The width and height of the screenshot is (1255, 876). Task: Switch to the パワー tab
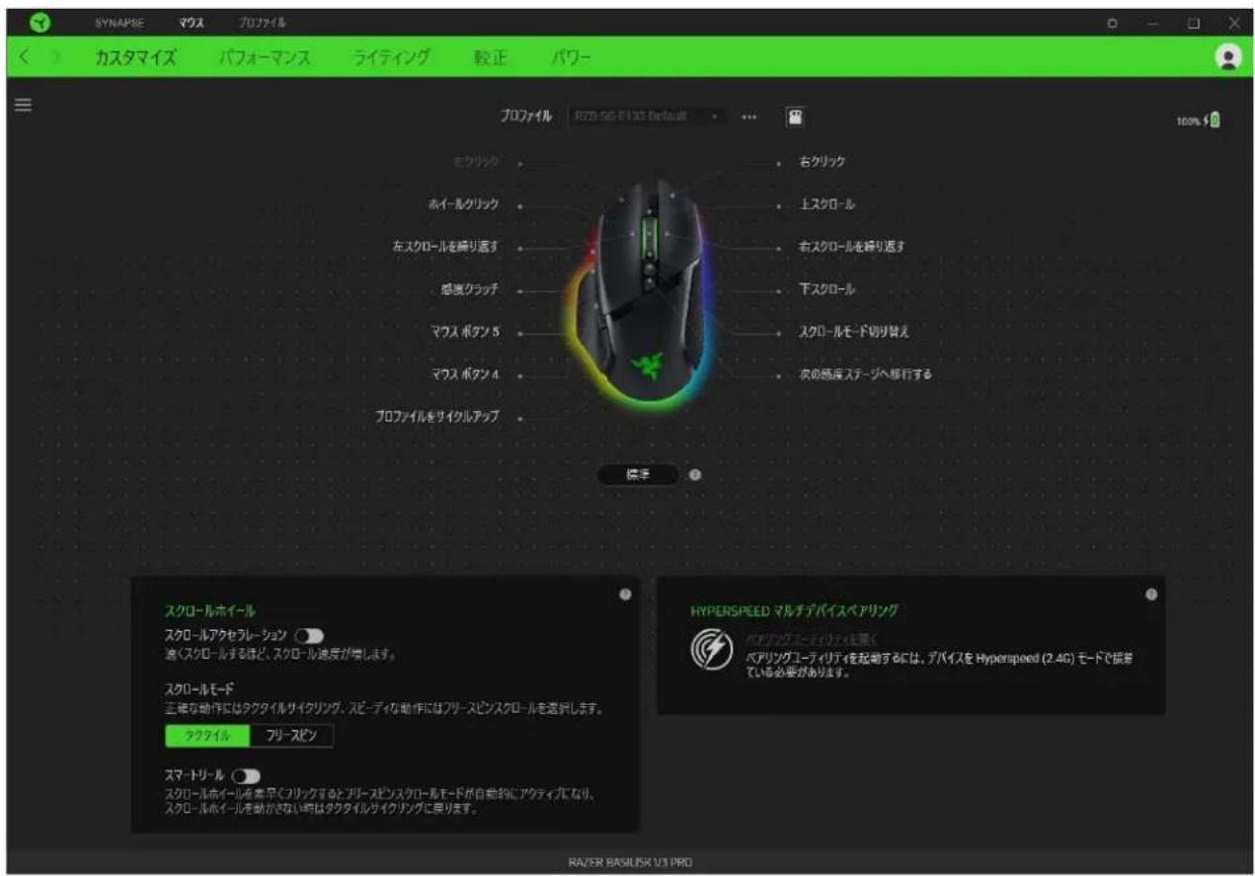pos(570,59)
